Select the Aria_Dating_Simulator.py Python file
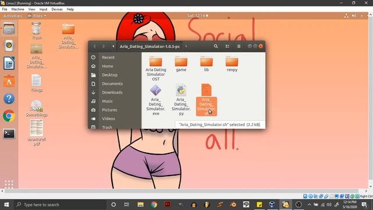The height and width of the screenshot is (210, 373). point(181,100)
